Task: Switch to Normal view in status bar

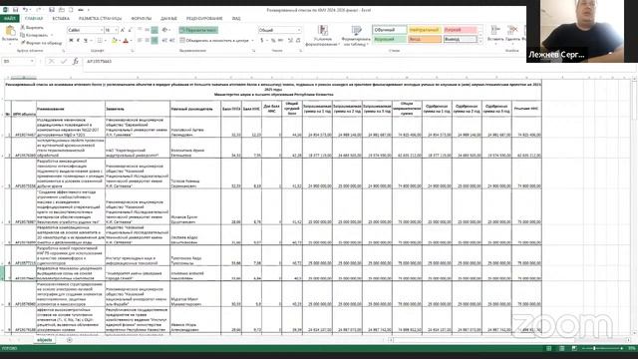Action: coord(549,348)
